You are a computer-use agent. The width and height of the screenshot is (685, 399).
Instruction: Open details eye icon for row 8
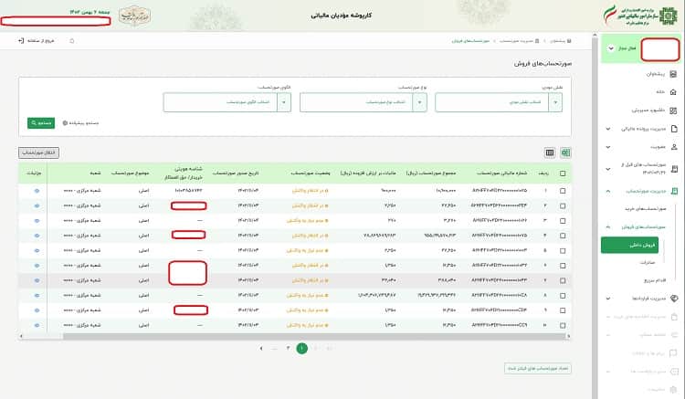tap(37, 296)
